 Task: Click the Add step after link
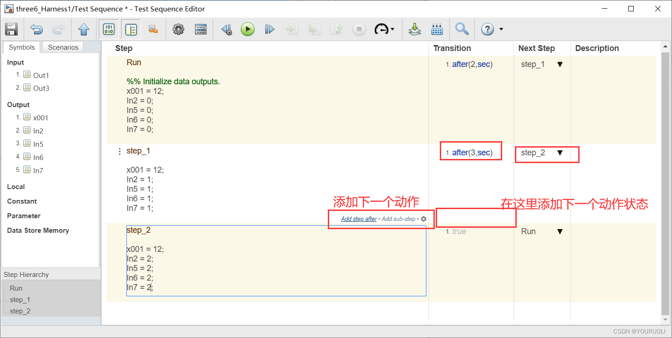pyautogui.click(x=358, y=219)
